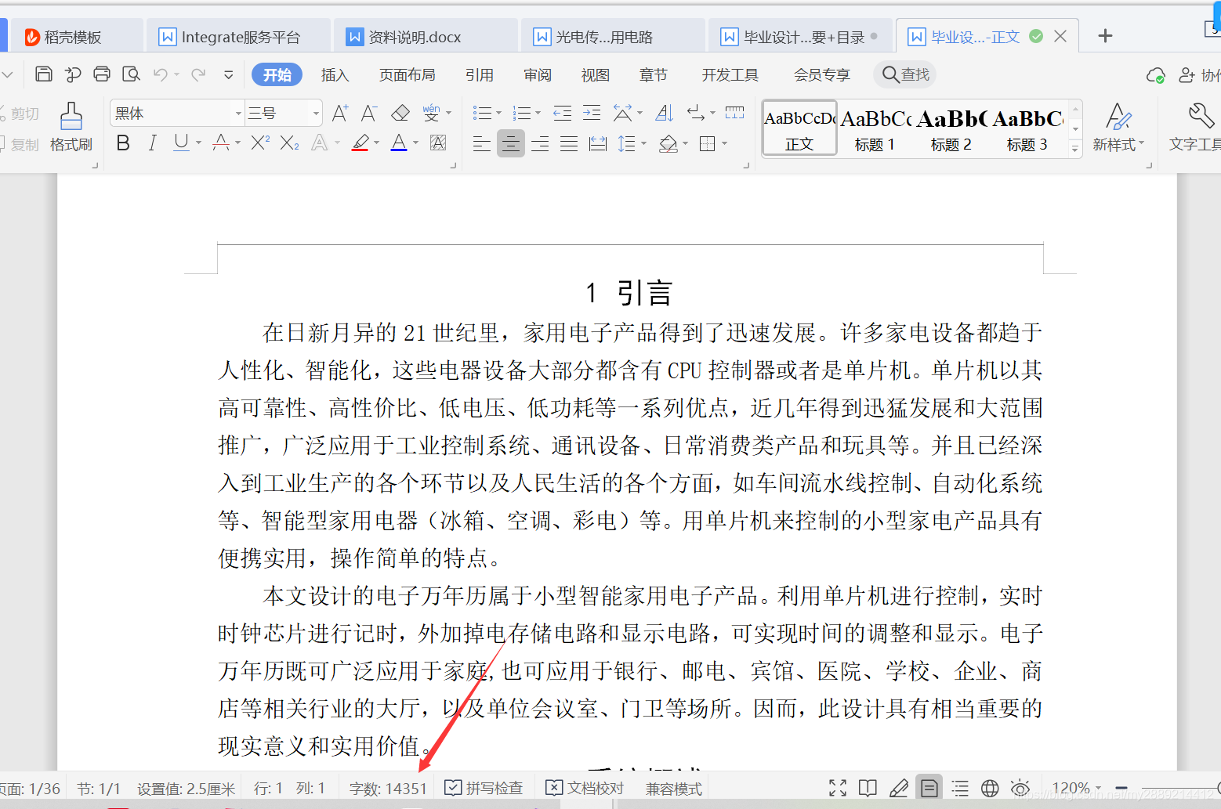
Task: Click the 查找 search button
Action: pyautogui.click(x=905, y=74)
